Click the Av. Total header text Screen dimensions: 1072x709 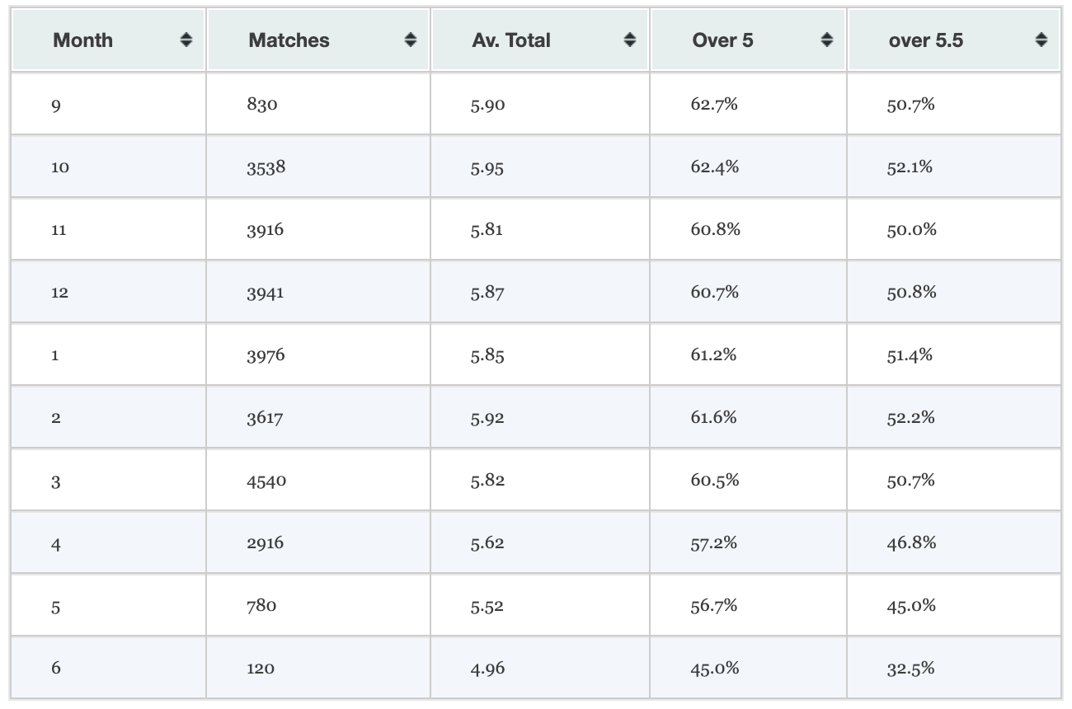(511, 40)
